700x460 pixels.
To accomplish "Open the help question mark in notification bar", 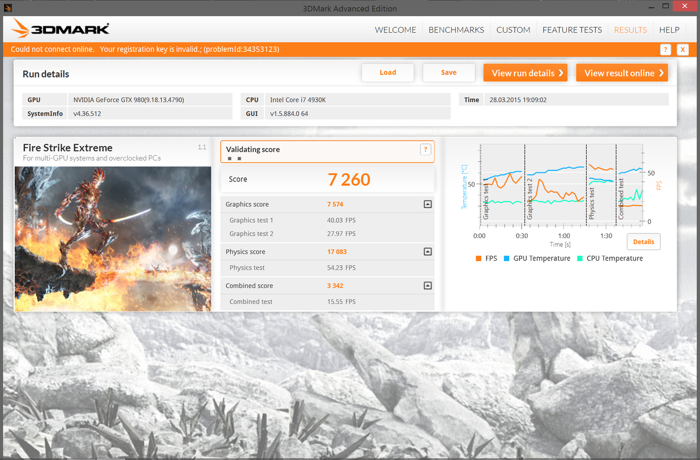I will [x=666, y=49].
